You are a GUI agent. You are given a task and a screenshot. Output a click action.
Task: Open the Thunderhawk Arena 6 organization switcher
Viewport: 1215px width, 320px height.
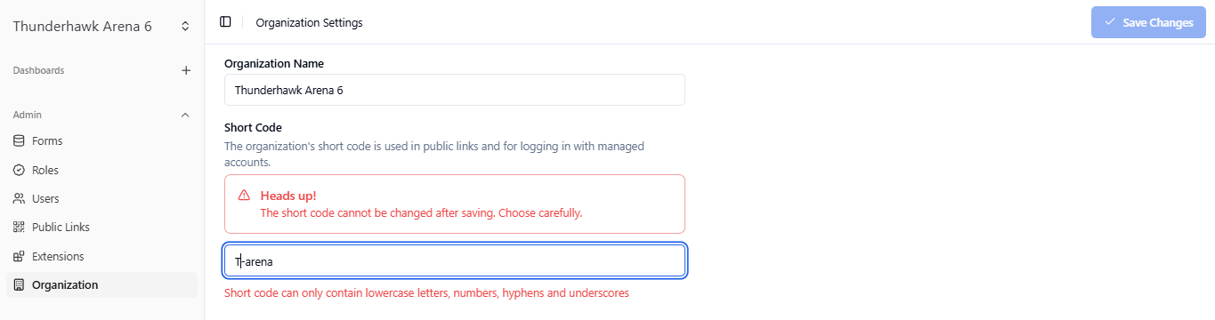[101, 27]
